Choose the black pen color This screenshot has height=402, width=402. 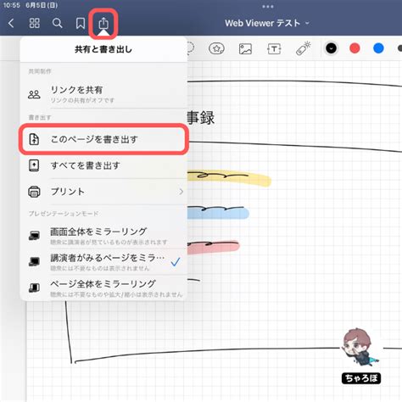[x=331, y=48]
